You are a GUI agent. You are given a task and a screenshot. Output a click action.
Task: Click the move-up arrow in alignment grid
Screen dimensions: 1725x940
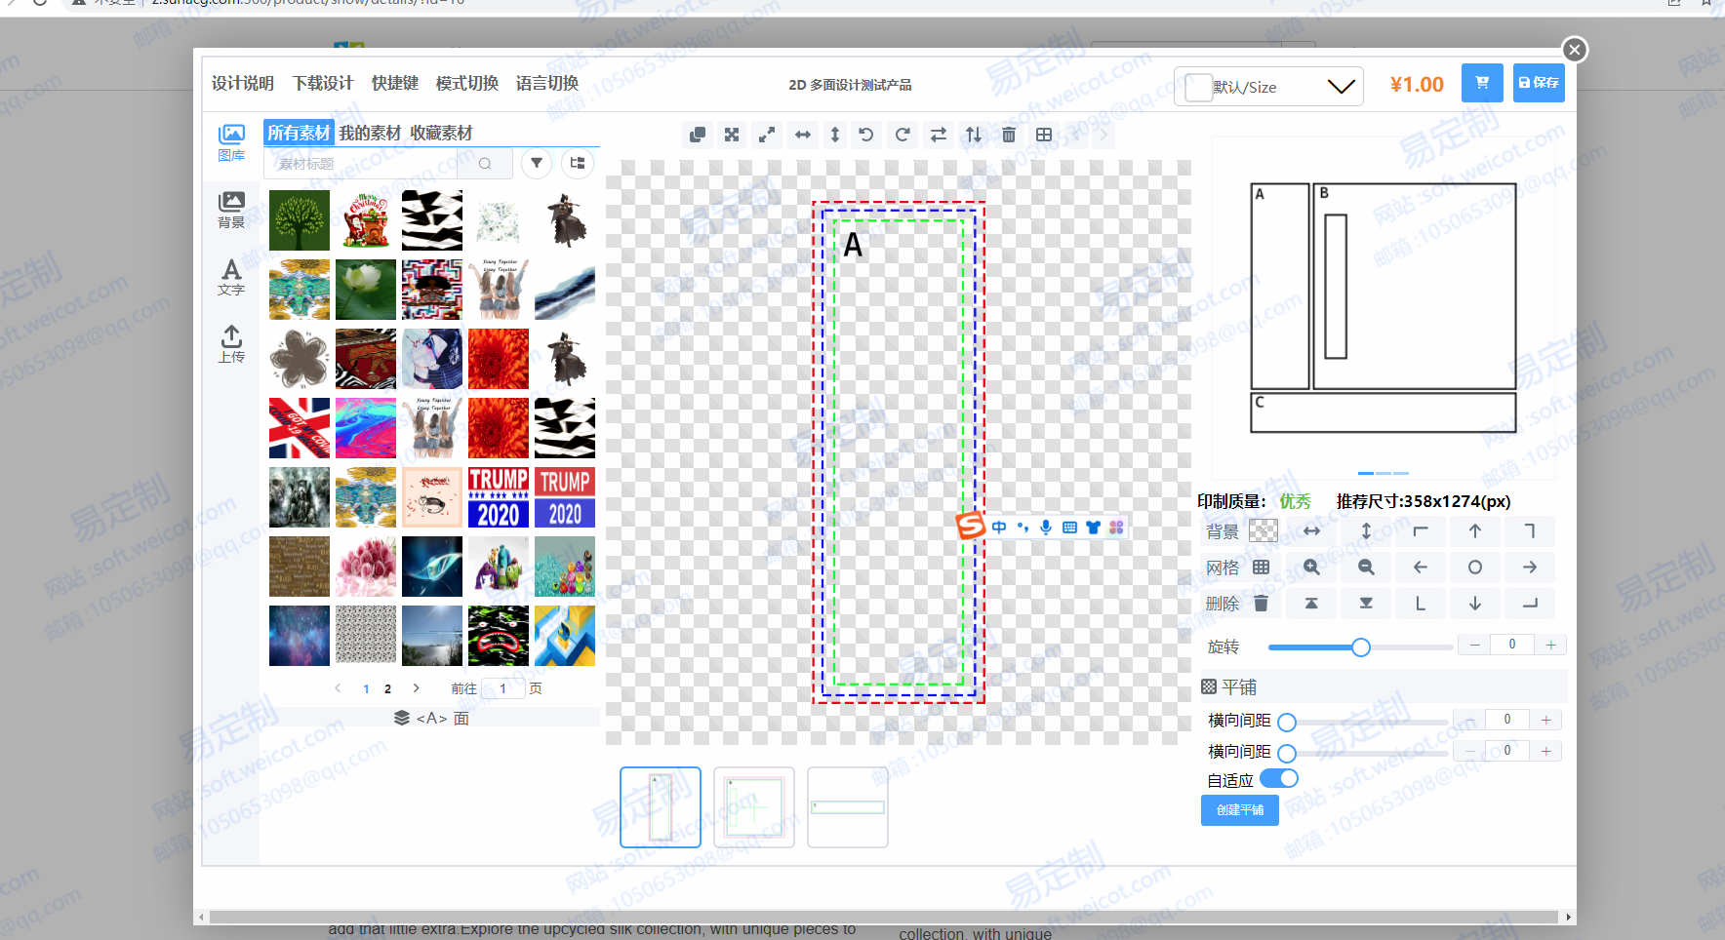(x=1475, y=531)
